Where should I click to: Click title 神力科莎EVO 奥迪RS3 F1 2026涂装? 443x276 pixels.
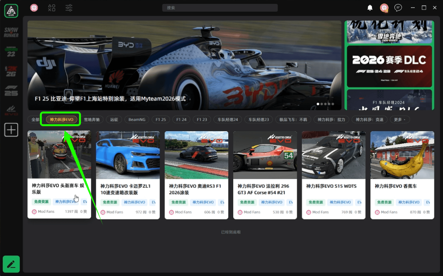(x=195, y=189)
